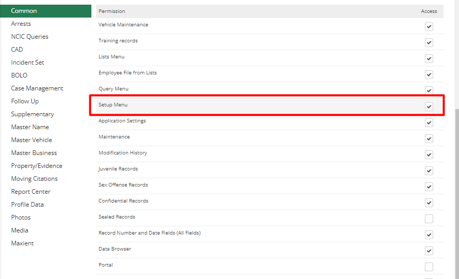Toggle Modification History access checkbox
The width and height of the screenshot is (459, 279).
(429, 154)
